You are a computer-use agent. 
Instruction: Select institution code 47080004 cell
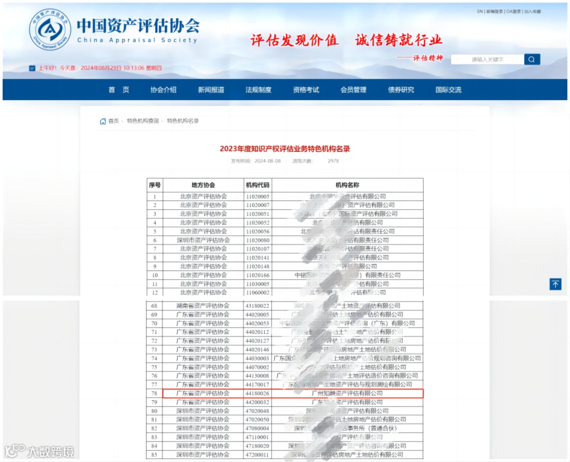[x=257, y=428]
